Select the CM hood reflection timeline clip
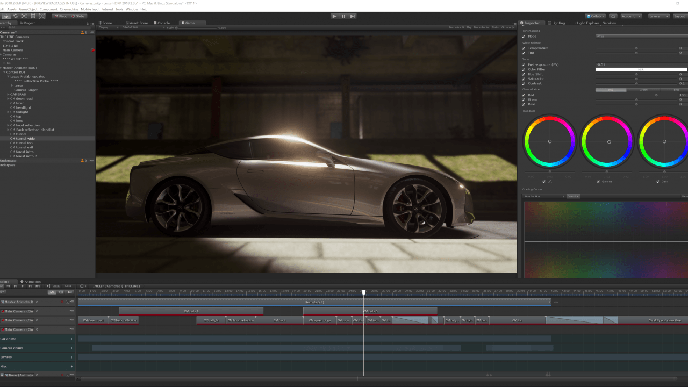 tap(240, 320)
